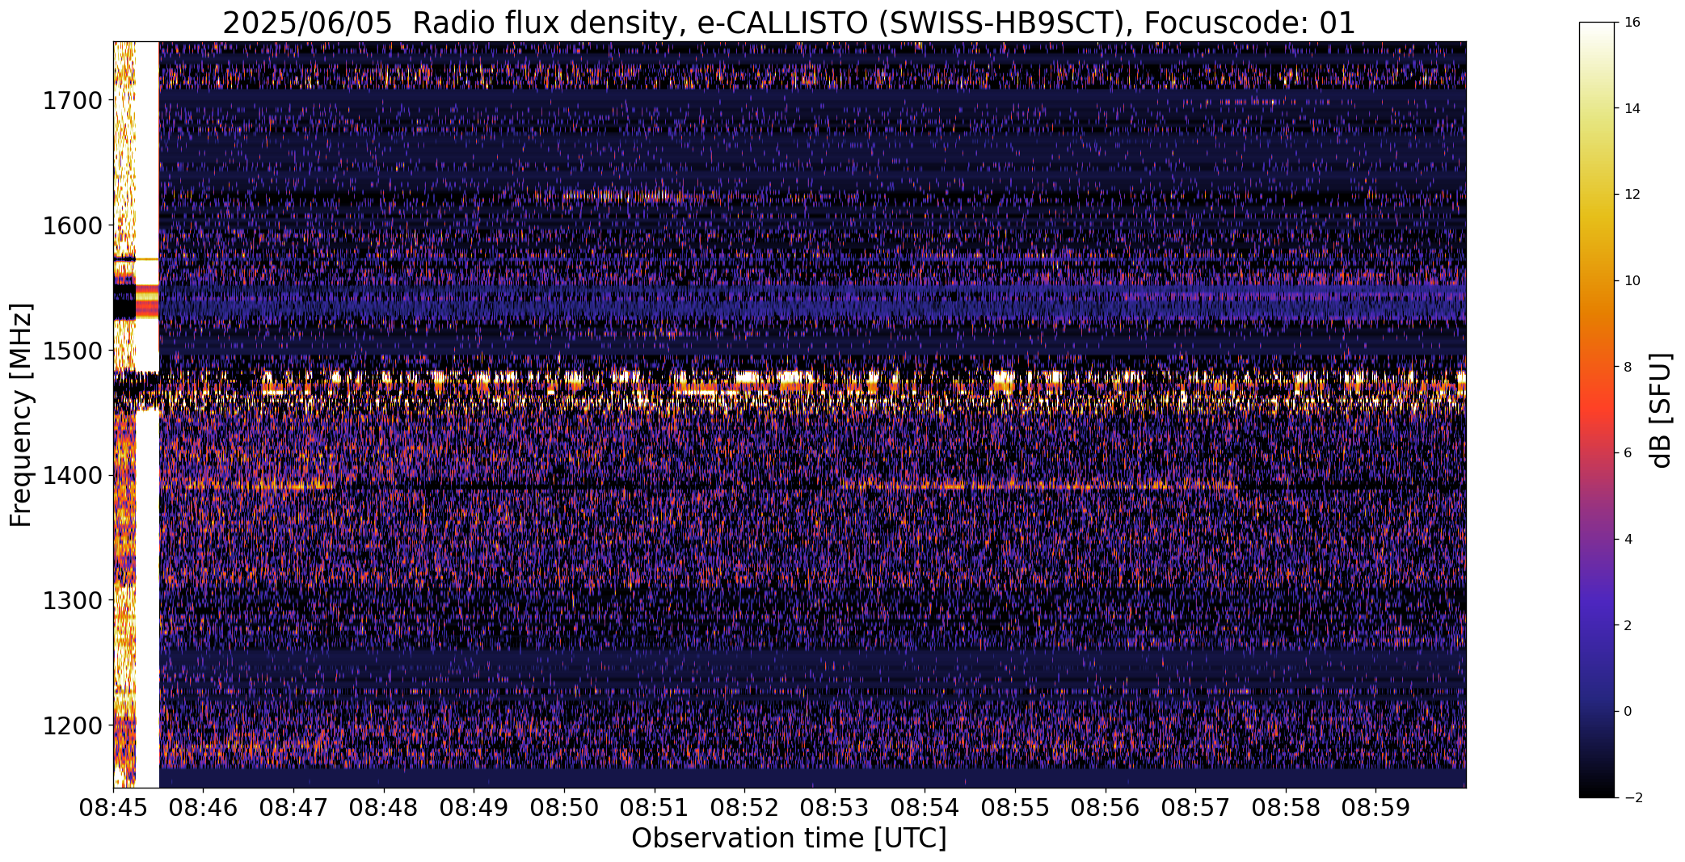Click the 'Observation time [UTC]' axis label
The height and width of the screenshot is (862, 1685).
(x=789, y=838)
